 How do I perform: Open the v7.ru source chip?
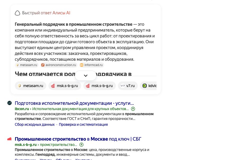click(x=128, y=86)
